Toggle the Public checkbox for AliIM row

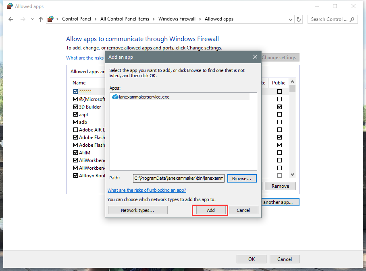click(279, 153)
